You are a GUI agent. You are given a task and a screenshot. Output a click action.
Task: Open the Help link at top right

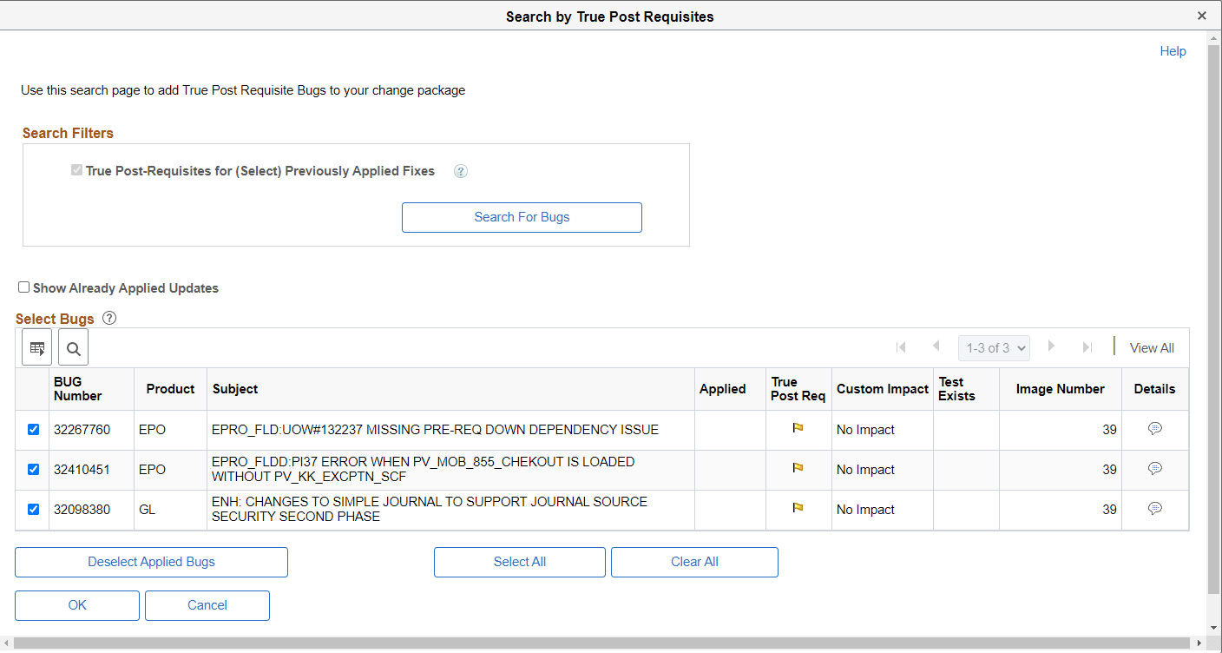[x=1173, y=51]
